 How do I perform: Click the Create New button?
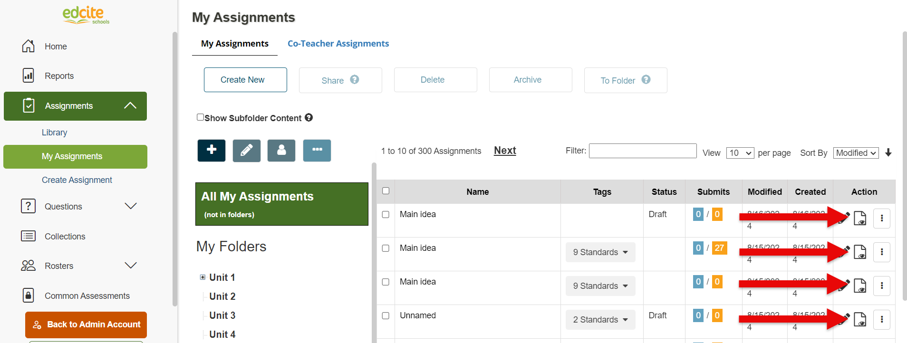coord(245,80)
